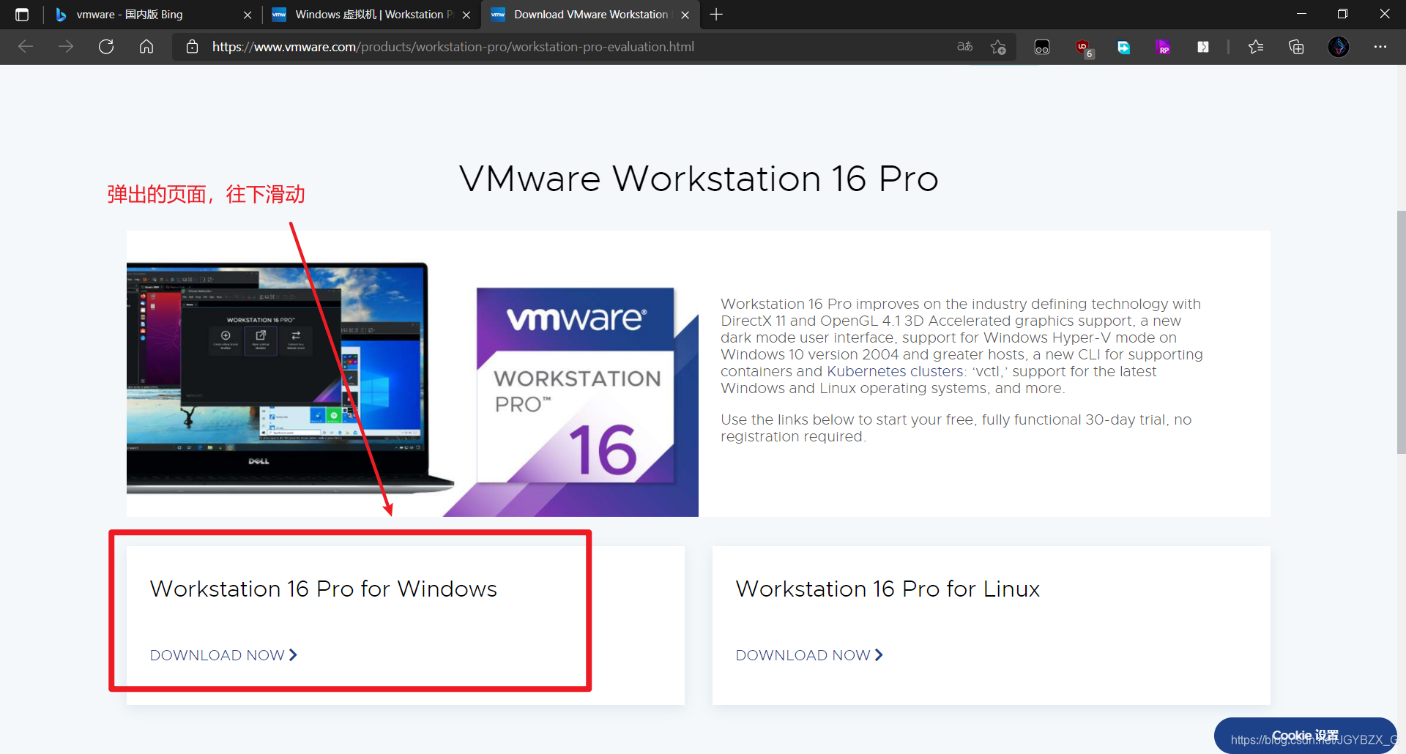This screenshot has height=754, width=1406.
Task: Open the Cookie 设置 button
Action: (1305, 736)
